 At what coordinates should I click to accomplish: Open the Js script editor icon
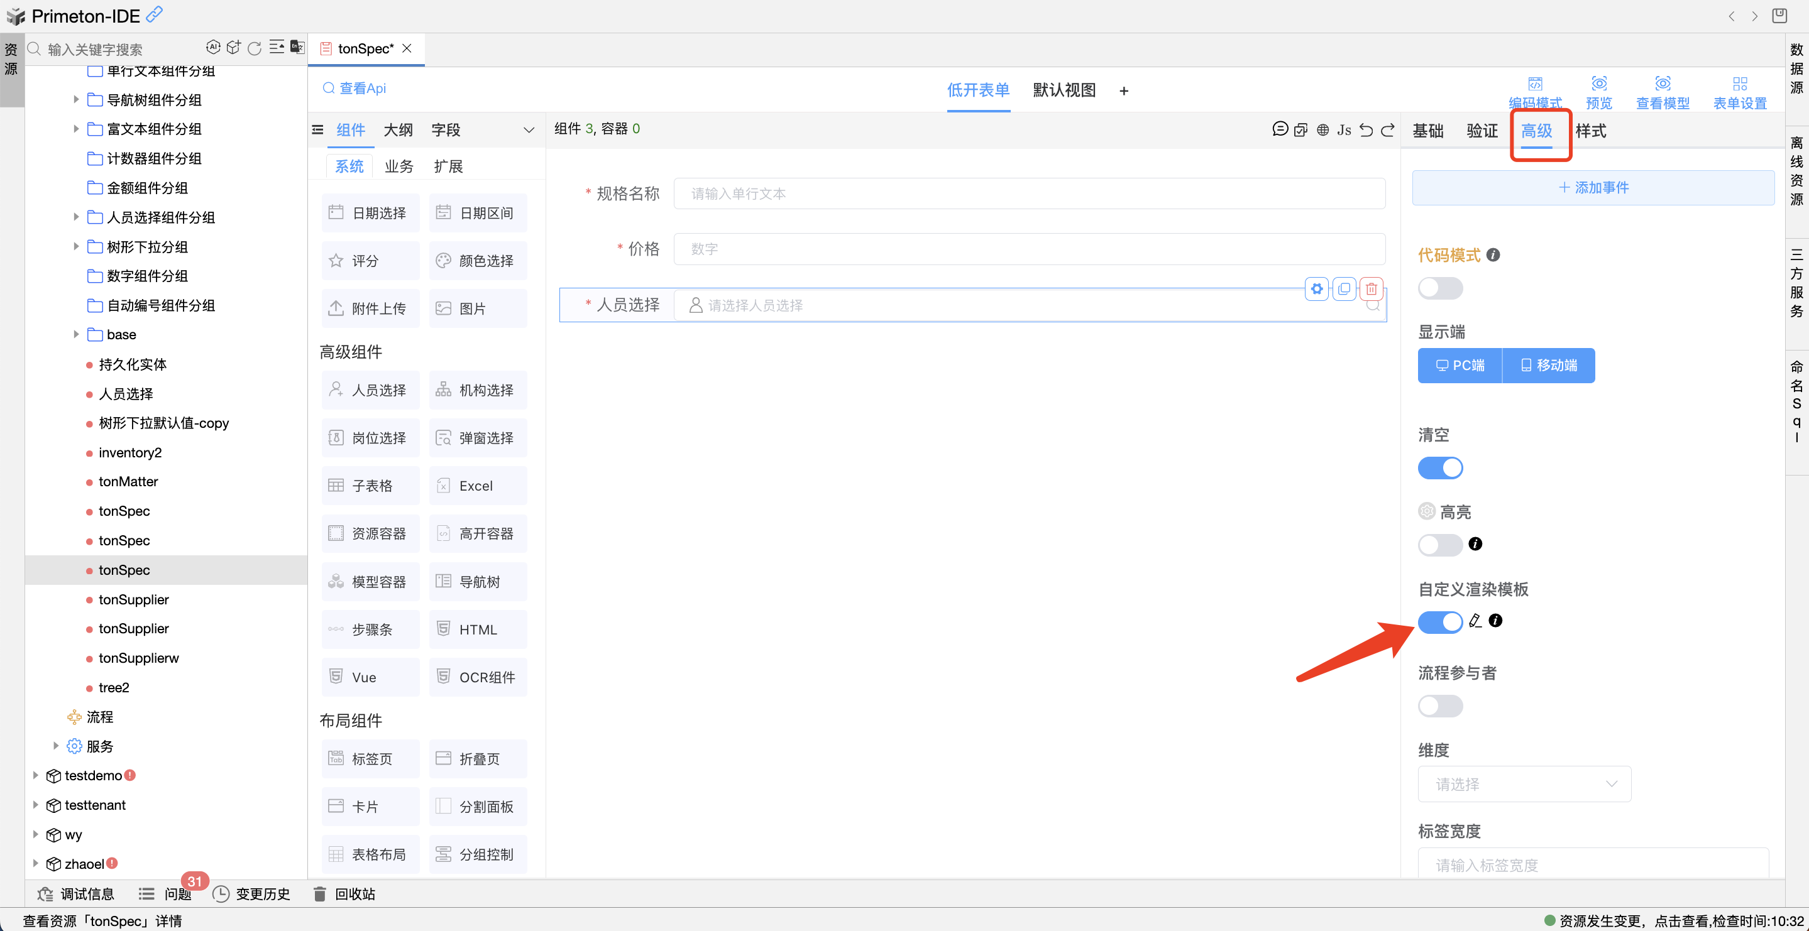click(1343, 130)
